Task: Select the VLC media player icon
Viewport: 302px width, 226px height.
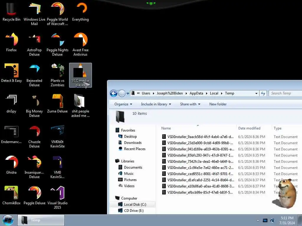Action: tap(81, 75)
